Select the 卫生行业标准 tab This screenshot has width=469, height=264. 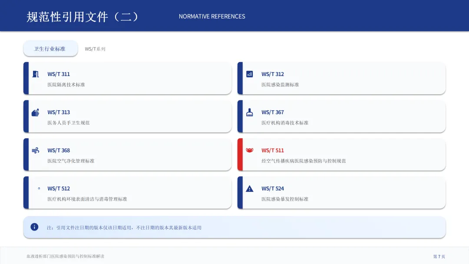click(50, 49)
